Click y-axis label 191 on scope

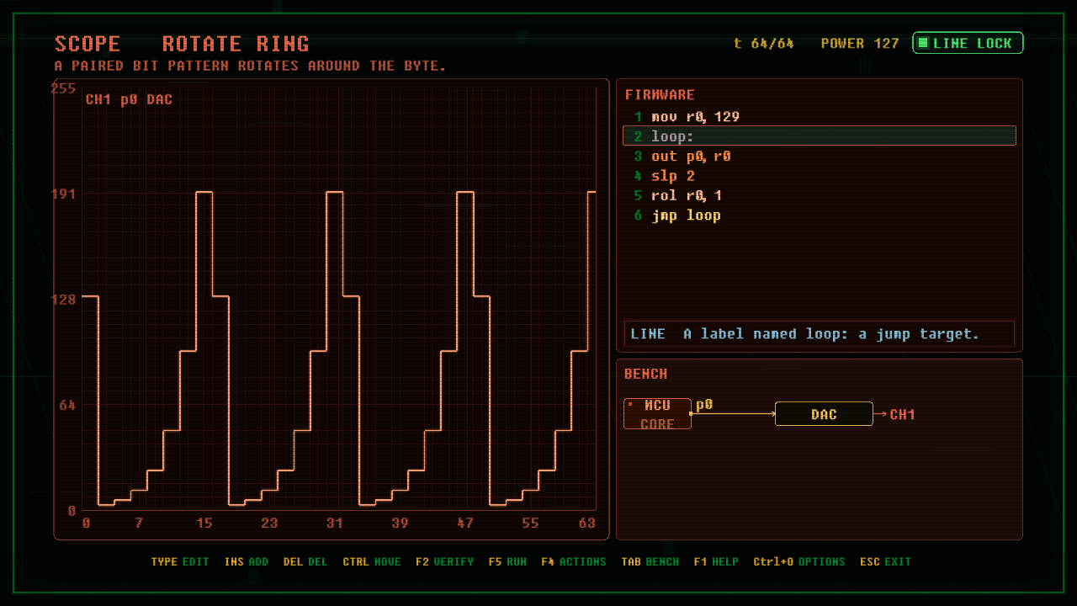click(63, 194)
